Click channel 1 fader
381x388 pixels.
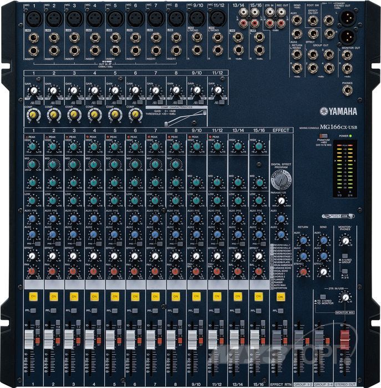[x=29, y=339]
